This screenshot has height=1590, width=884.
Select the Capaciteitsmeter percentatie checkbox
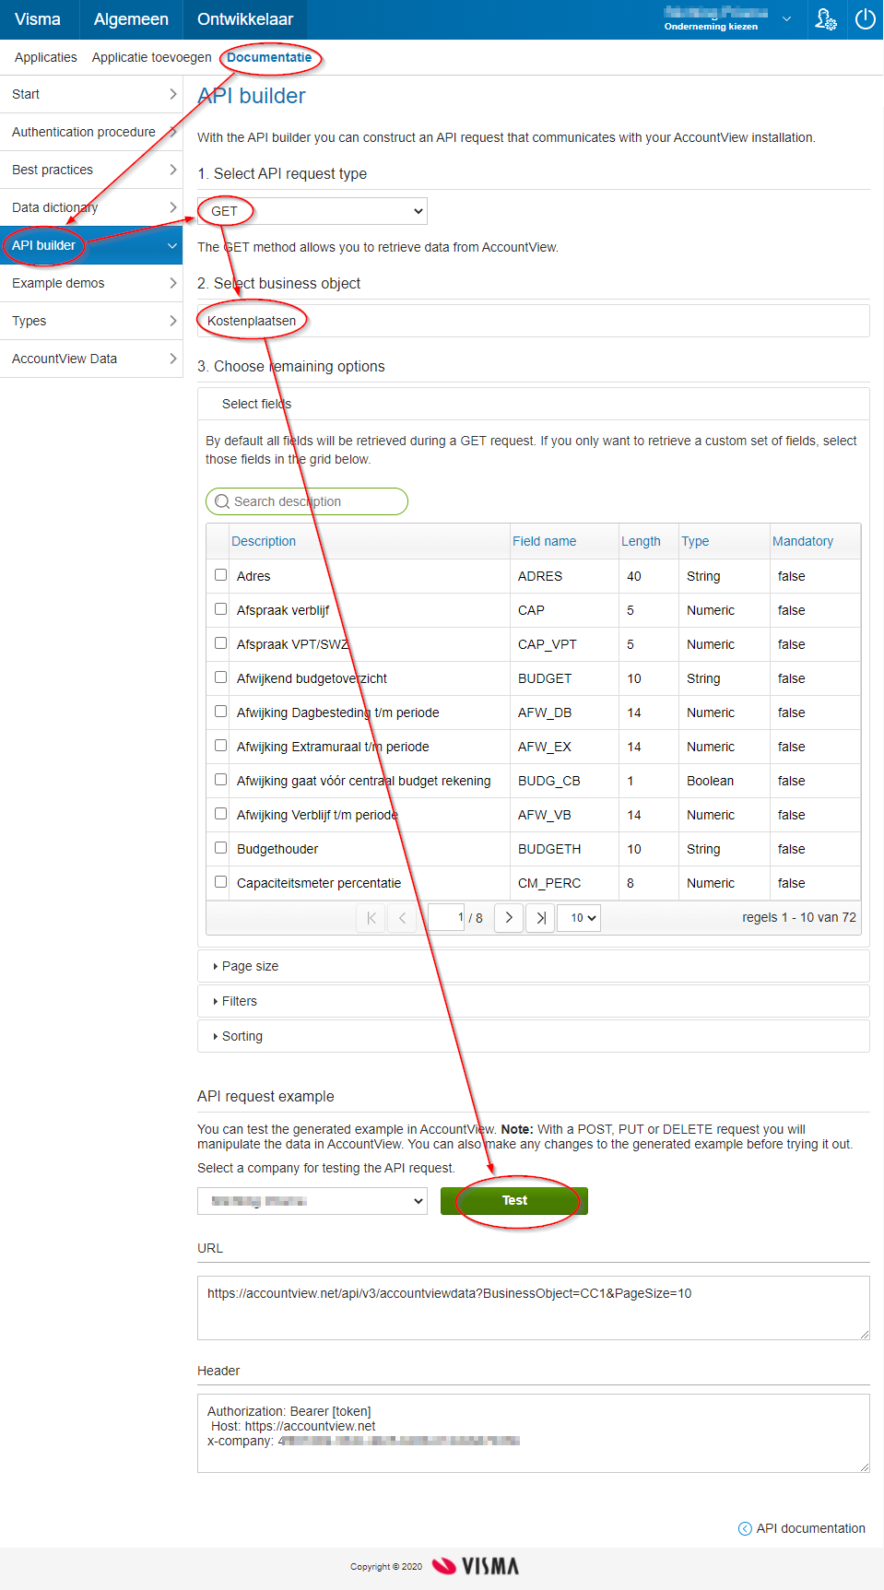221,882
